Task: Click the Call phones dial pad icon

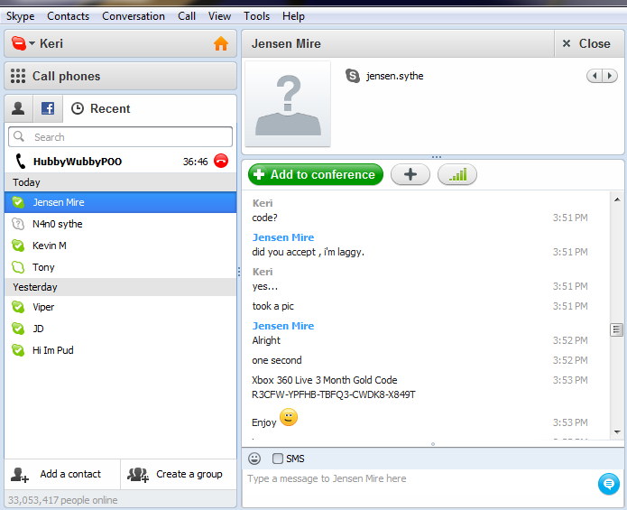Action: (x=18, y=76)
